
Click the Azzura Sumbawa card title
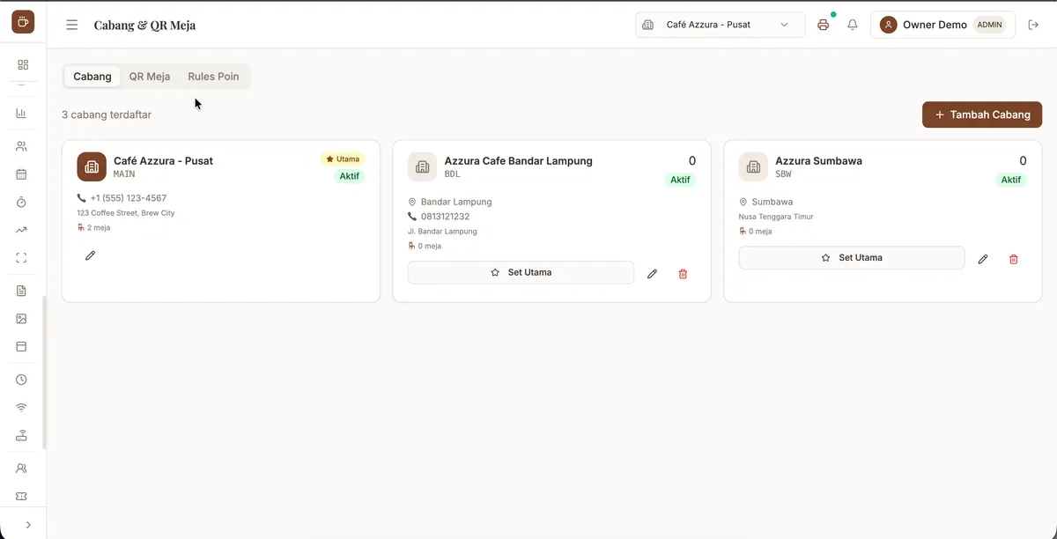818,161
